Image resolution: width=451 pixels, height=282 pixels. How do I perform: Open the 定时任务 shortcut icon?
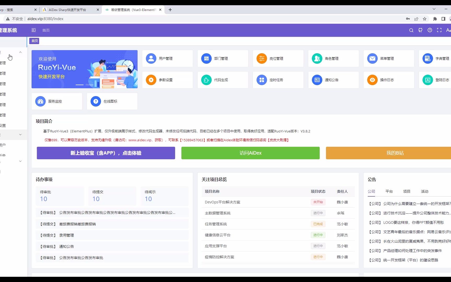coord(262,80)
